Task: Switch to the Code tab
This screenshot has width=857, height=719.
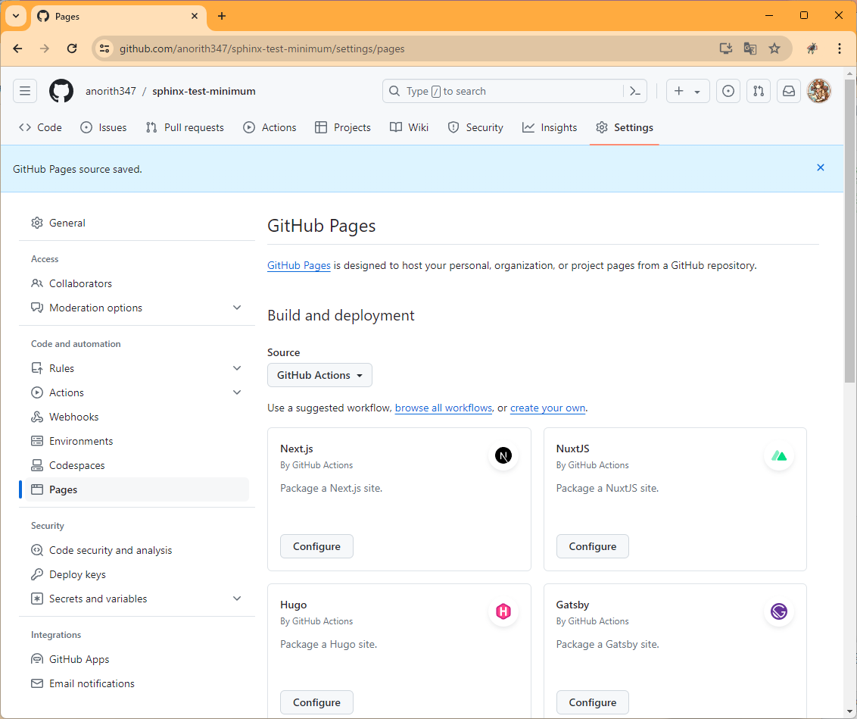Action: coord(40,127)
